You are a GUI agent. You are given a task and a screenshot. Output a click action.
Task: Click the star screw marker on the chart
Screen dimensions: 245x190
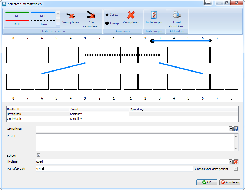[x=210, y=41]
